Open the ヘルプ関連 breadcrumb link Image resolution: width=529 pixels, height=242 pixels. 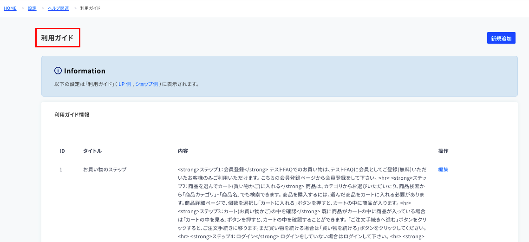(x=59, y=8)
